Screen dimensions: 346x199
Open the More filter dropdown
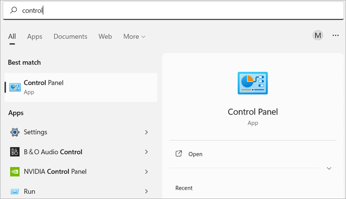point(134,36)
